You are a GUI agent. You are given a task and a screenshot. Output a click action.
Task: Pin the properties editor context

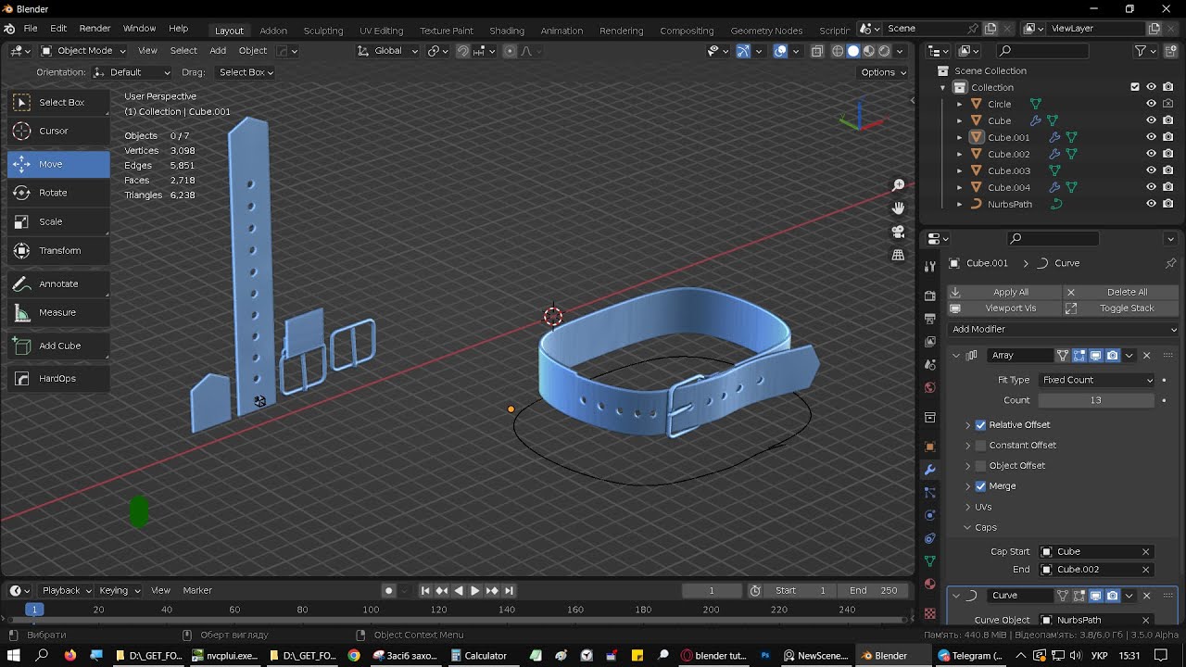click(1170, 263)
